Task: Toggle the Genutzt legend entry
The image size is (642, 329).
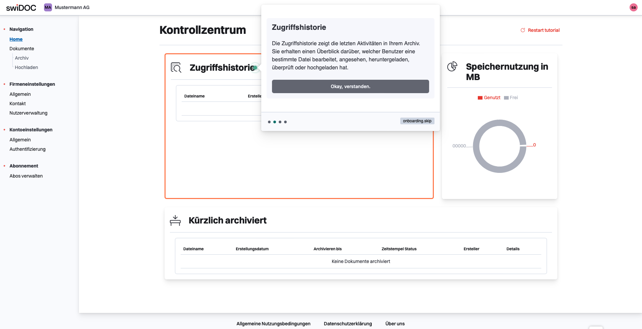Action: 489,97
